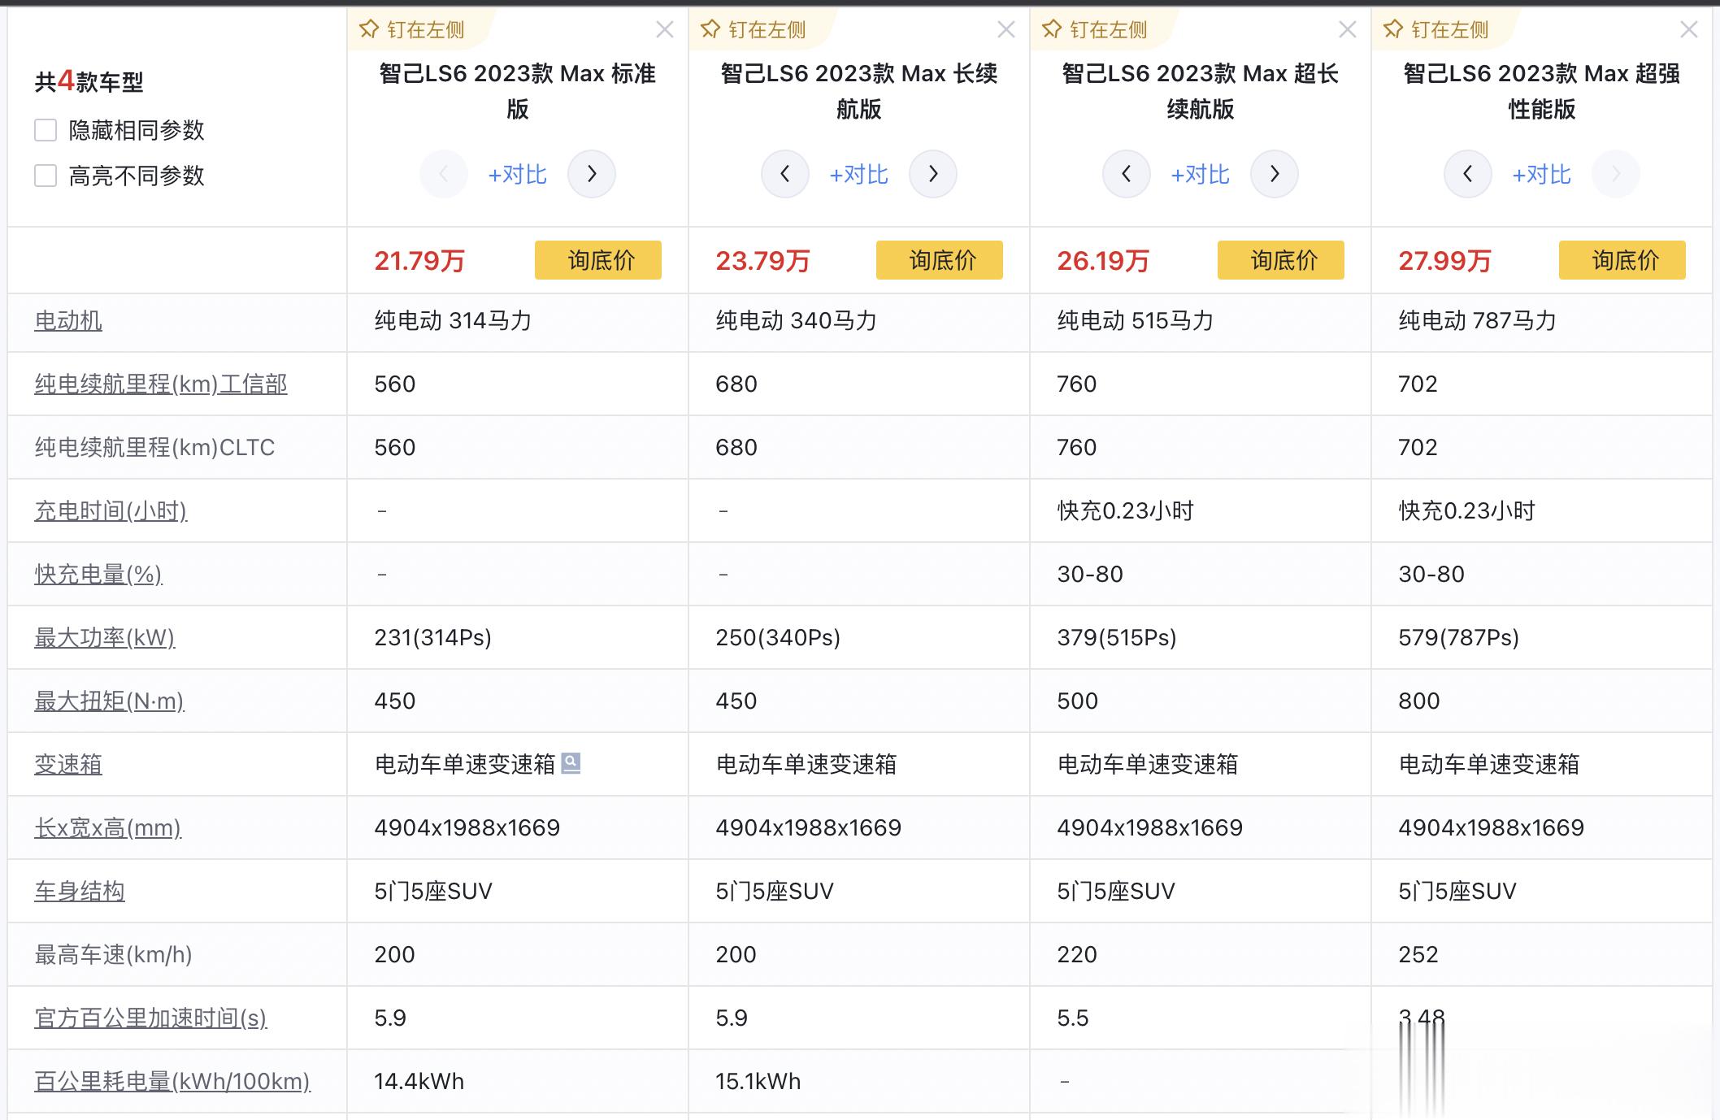
Task: Open the 官方百公里加速时间(s) parameter link
Action: point(150,1018)
